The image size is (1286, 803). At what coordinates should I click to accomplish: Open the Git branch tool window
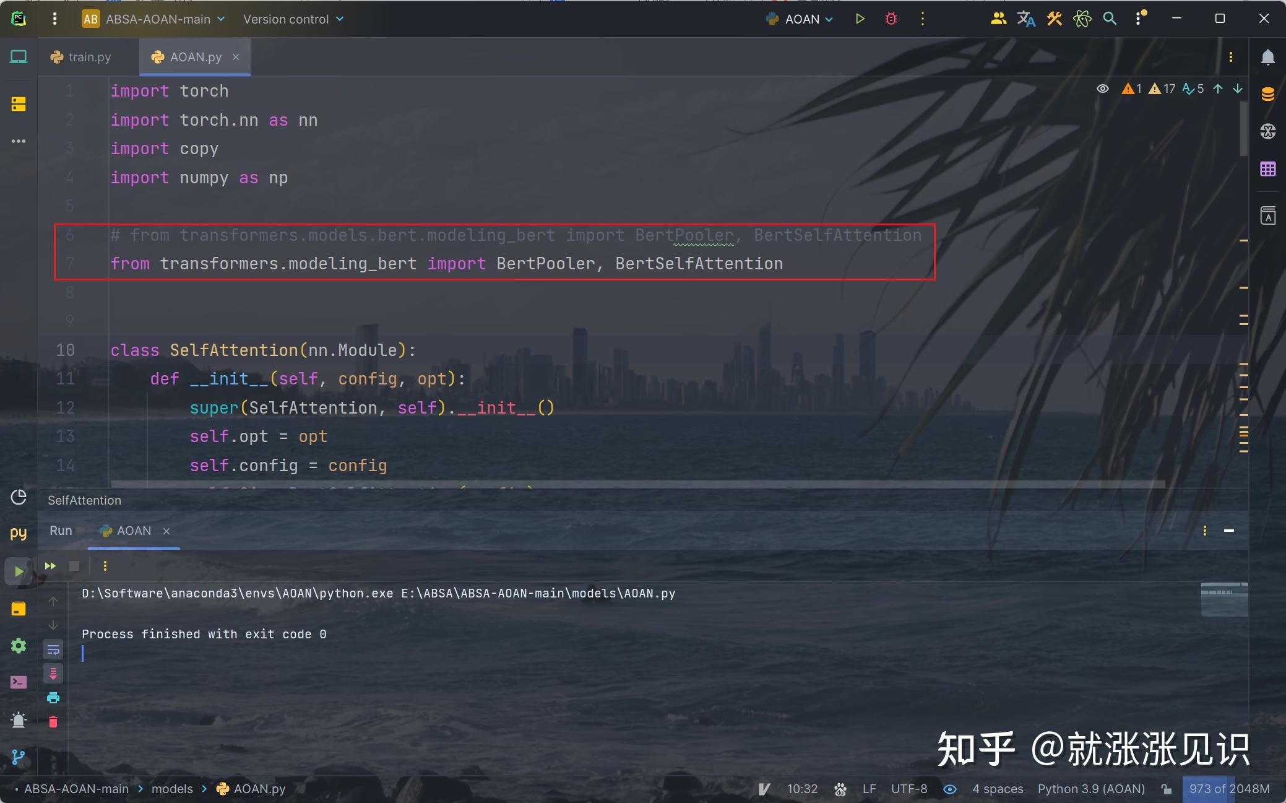click(x=19, y=757)
